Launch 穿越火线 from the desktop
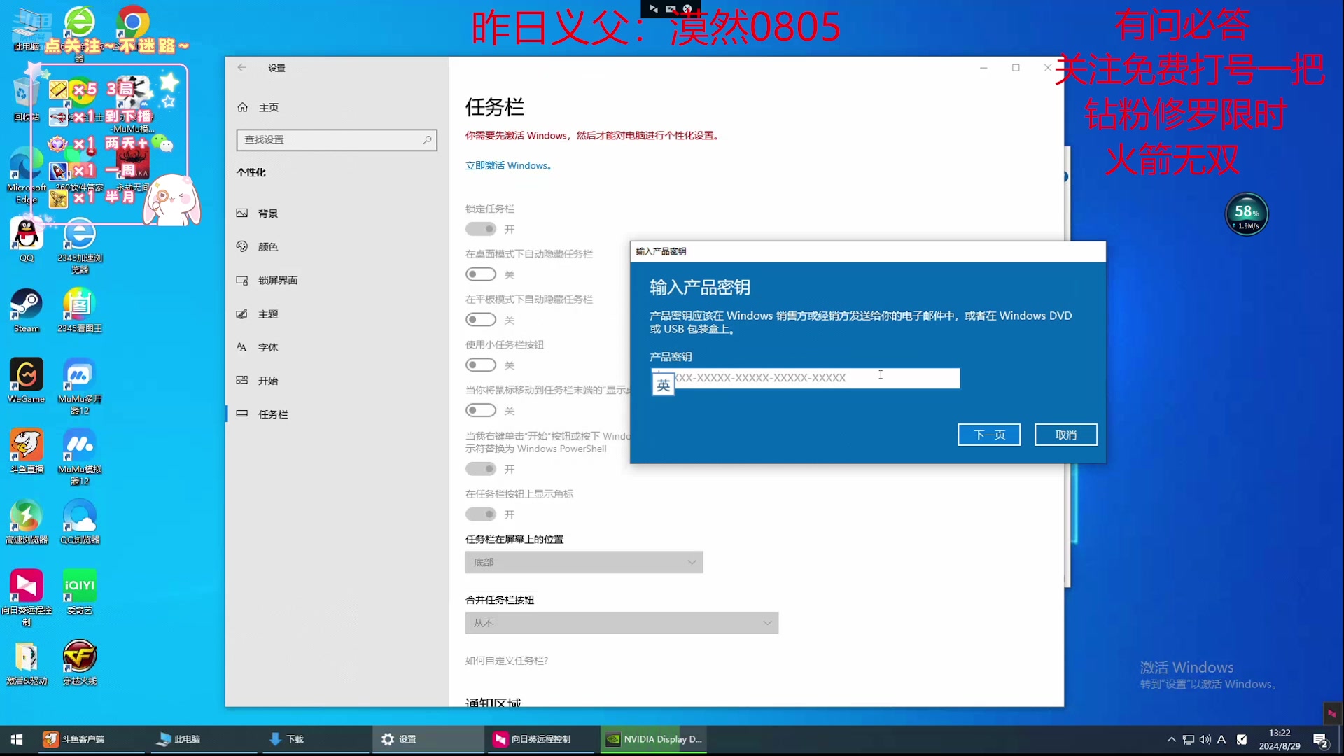 click(x=80, y=662)
